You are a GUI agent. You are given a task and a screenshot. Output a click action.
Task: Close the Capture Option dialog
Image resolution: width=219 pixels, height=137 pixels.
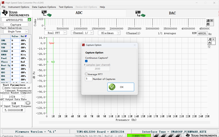pyautogui.click(x=134, y=45)
